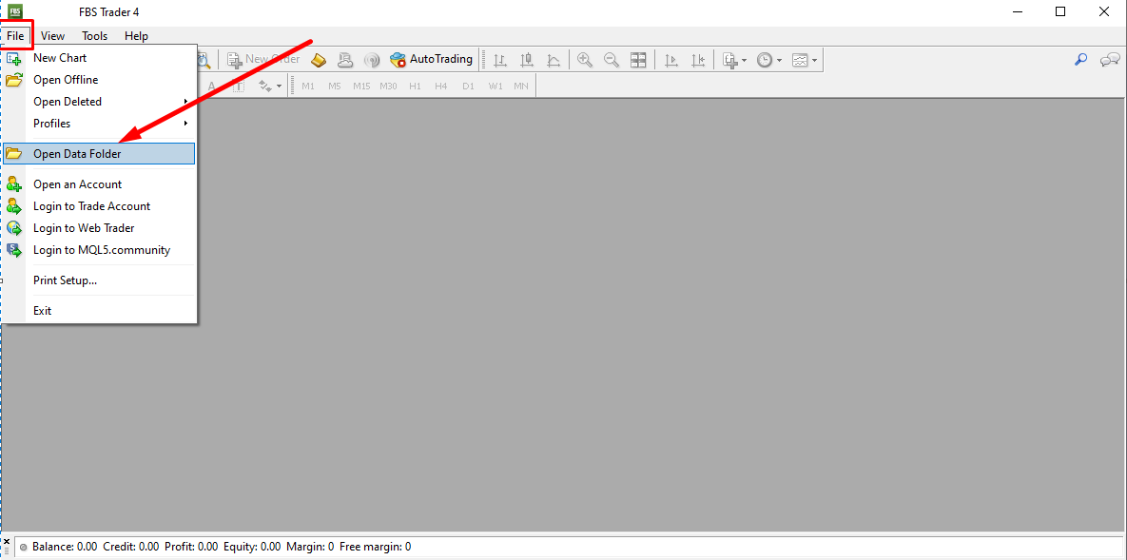Viewport: 1127px width, 560px height.
Task: Choose Open an Account
Action: (99, 184)
